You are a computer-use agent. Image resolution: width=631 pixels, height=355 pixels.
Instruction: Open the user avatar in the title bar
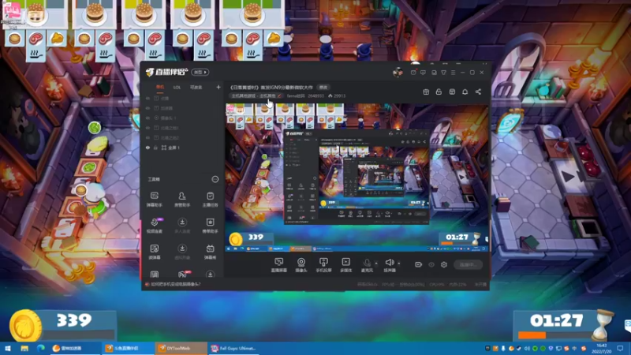point(398,73)
